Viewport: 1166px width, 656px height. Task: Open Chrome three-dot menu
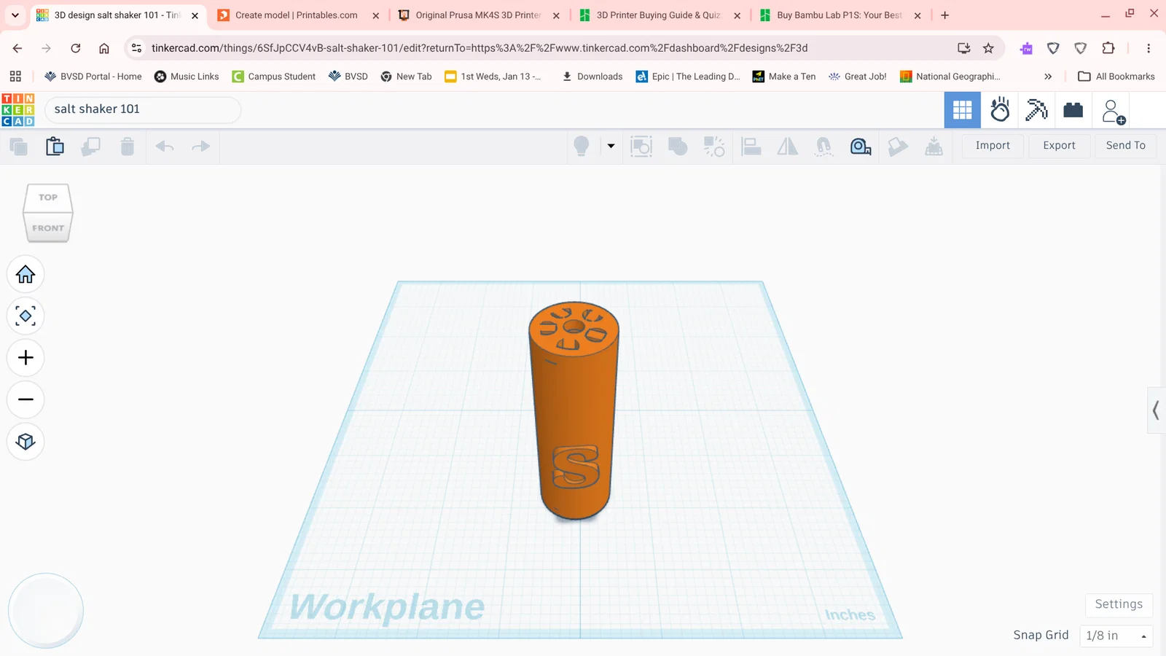[1149, 48]
